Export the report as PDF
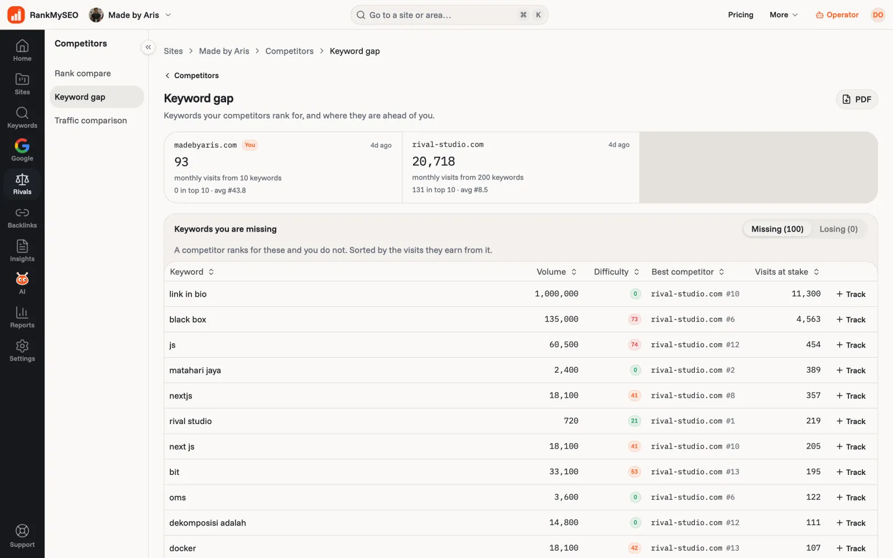This screenshot has height=558, width=893. (x=857, y=99)
